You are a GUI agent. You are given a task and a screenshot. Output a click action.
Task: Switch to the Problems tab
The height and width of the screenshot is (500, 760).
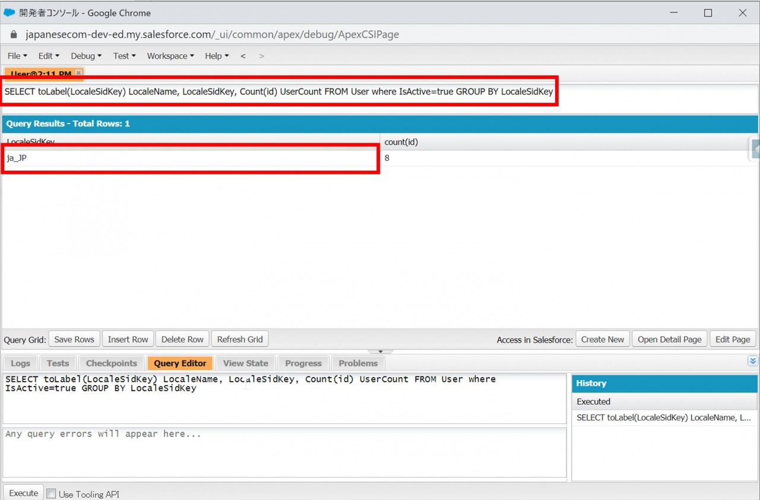tap(358, 363)
